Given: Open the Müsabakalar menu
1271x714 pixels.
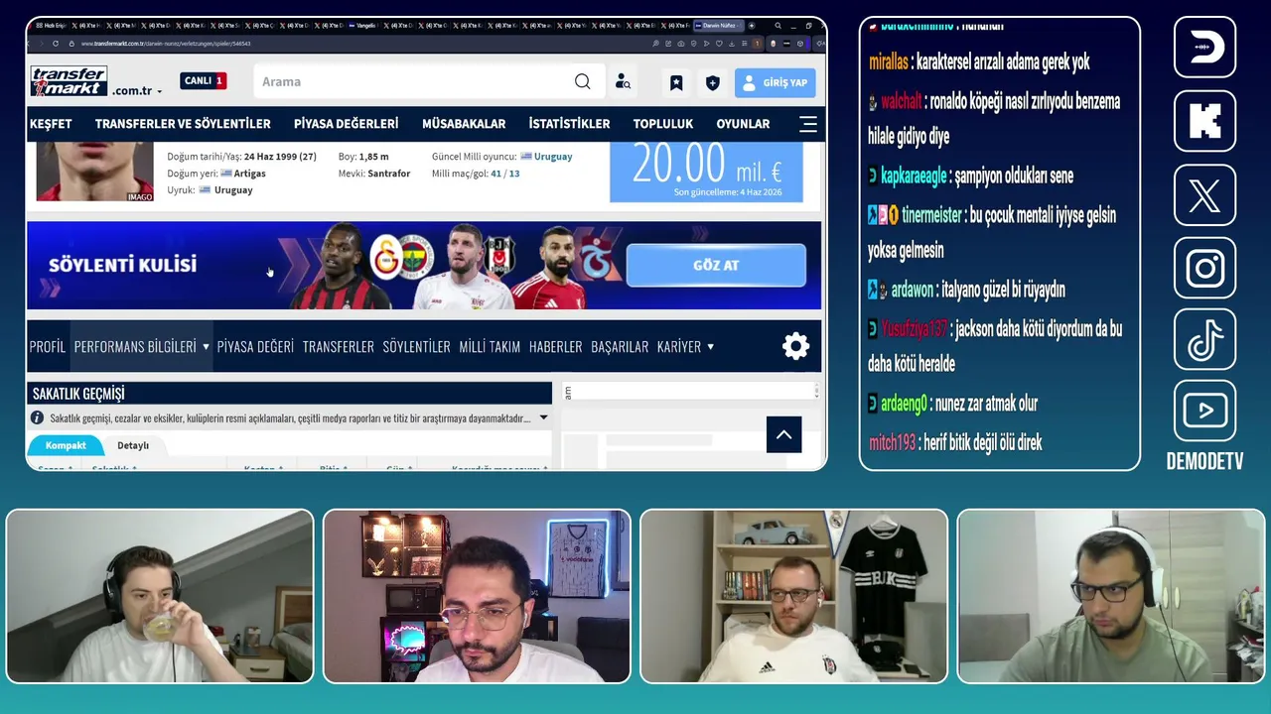Looking at the screenshot, I should [x=464, y=124].
